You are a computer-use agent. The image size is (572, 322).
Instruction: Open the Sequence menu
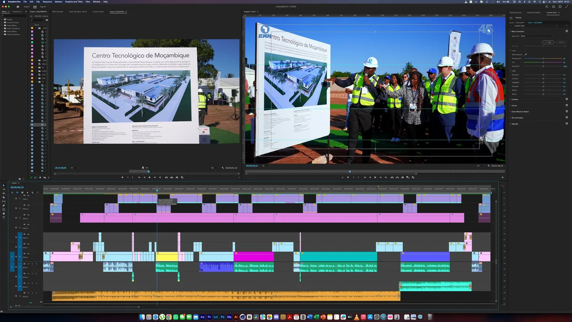point(47,2)
